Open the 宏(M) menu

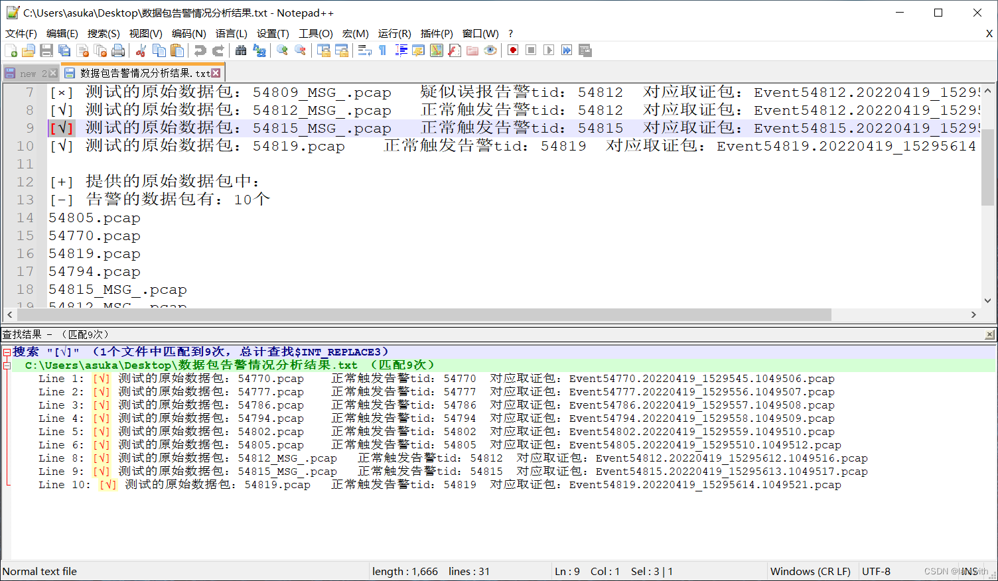click(356, 33)
